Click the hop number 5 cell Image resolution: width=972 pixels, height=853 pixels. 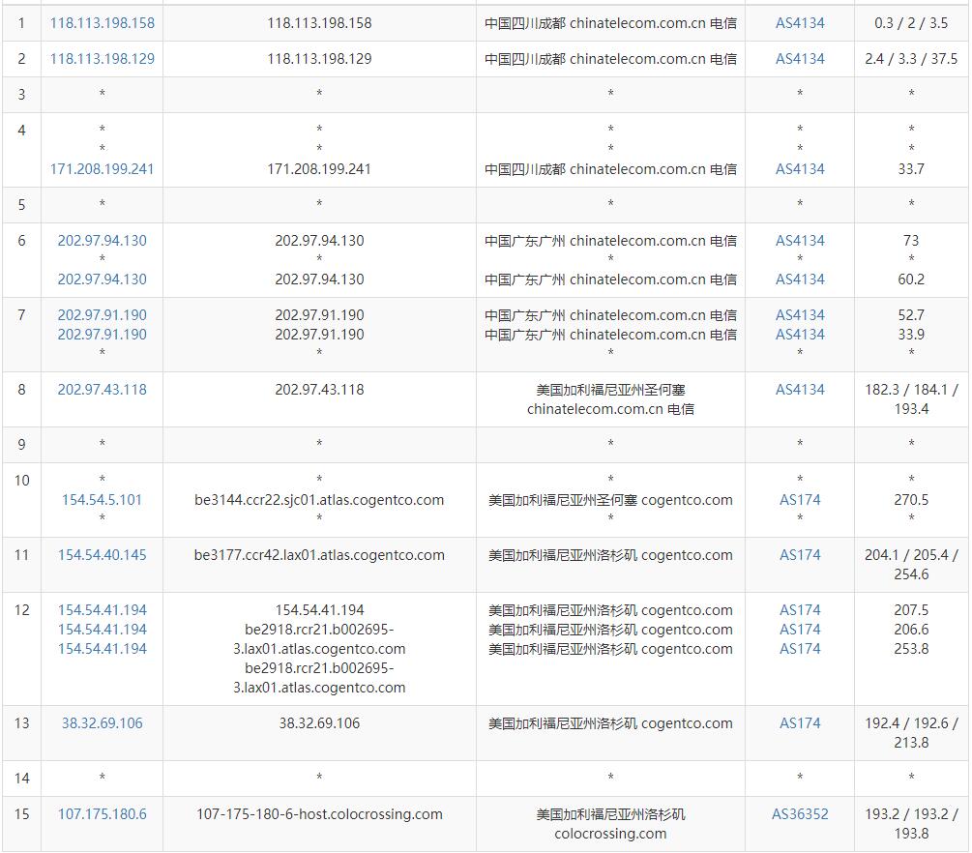click(21, 205)
